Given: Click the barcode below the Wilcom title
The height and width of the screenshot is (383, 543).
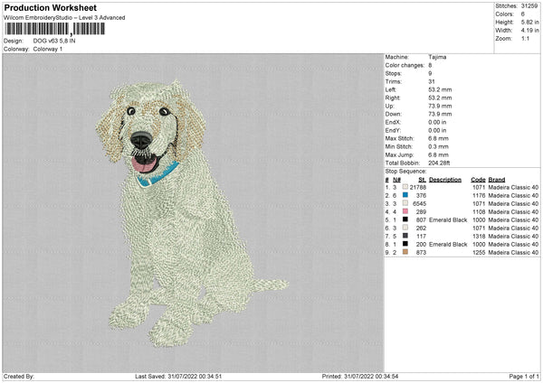Looking at the screenshot, I should tap(53, 30).
